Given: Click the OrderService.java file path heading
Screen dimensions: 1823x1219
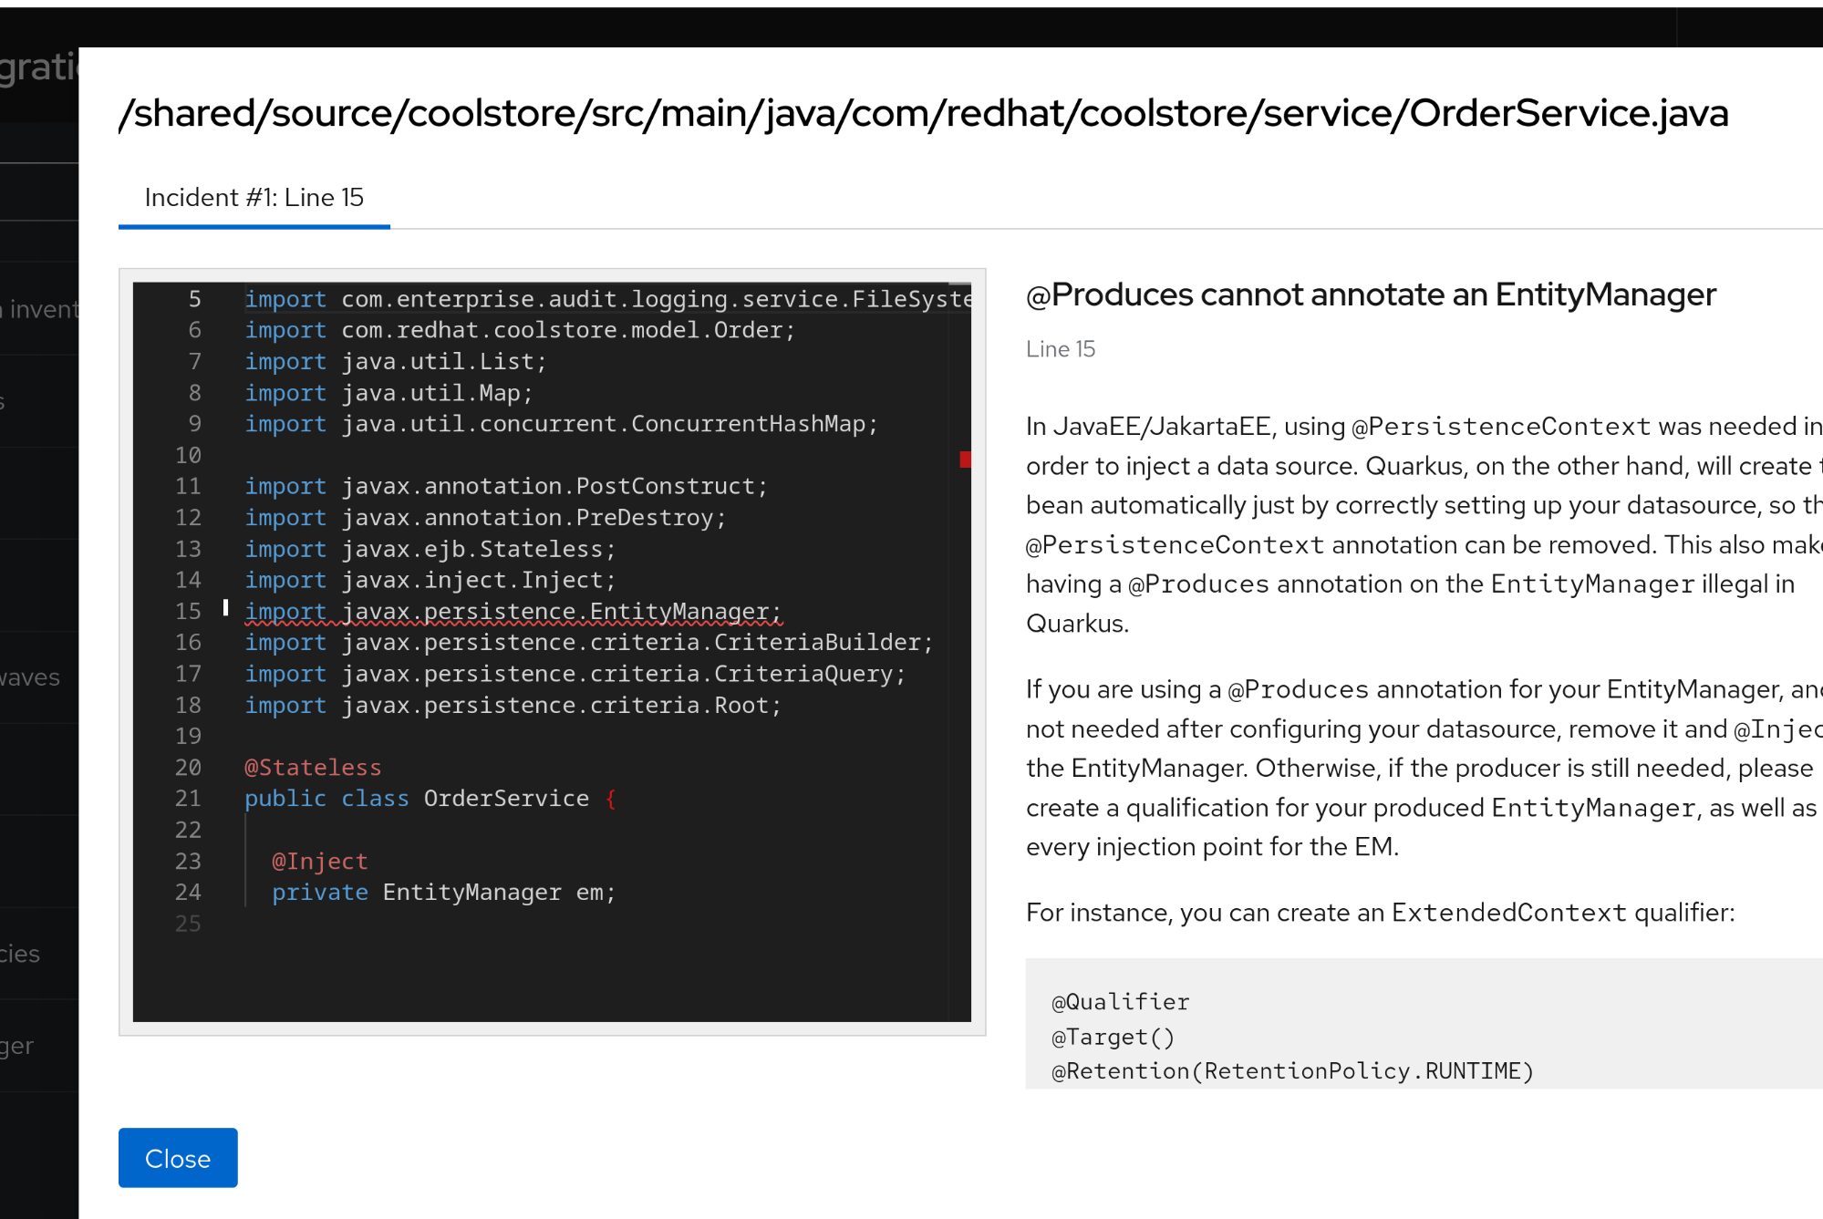Looking at the screenshot, I should (x=923, y=114).
